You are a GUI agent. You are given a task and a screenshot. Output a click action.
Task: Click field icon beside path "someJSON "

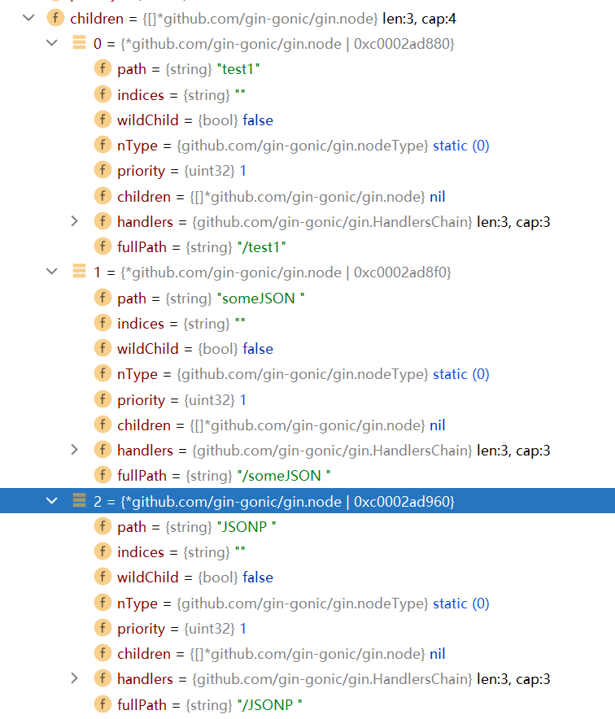(102, 298)
